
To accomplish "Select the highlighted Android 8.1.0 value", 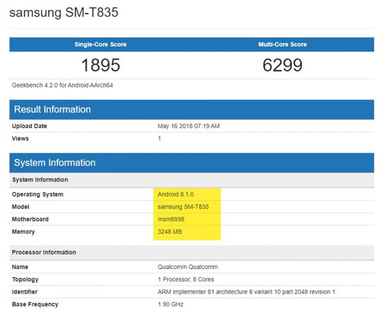I will (176, 194).
